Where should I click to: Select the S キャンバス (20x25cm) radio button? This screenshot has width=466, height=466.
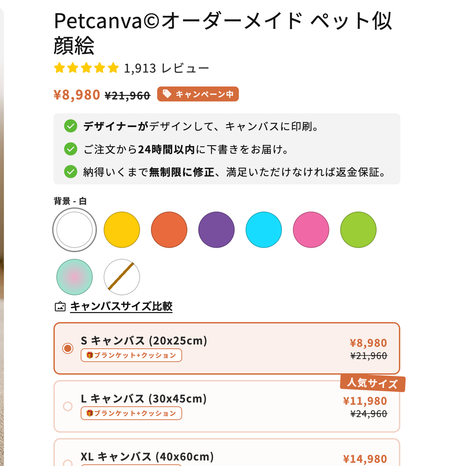tap(68, 348)
